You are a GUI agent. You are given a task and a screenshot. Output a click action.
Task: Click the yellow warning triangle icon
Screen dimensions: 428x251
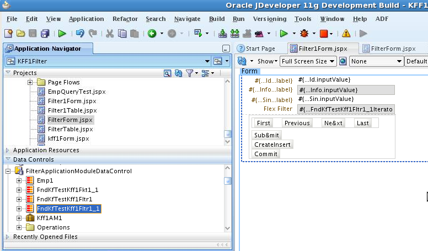(x=346, y=34)
